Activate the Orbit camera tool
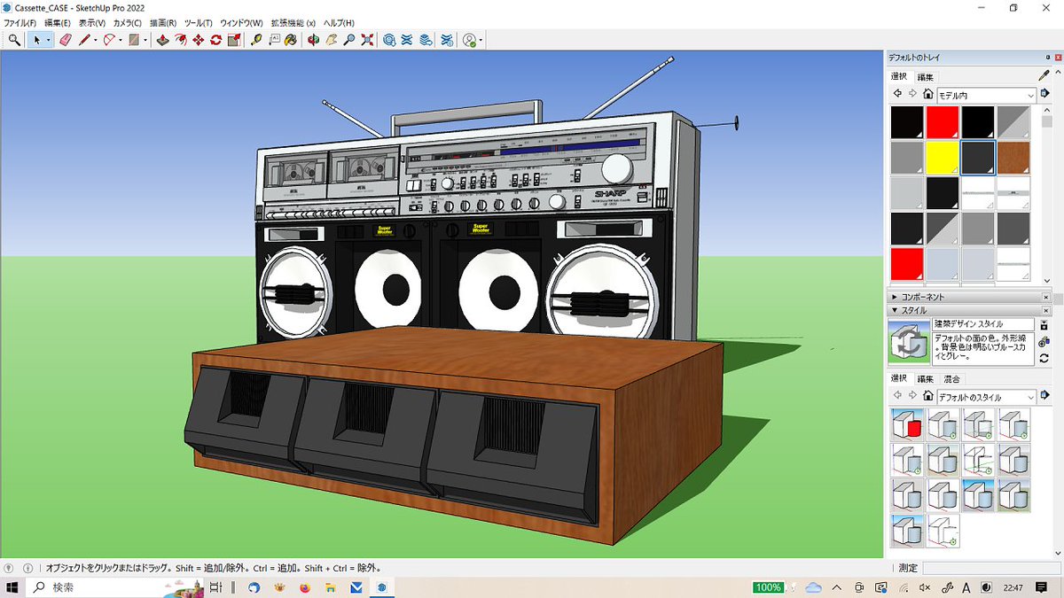 (x=314, y=40)
